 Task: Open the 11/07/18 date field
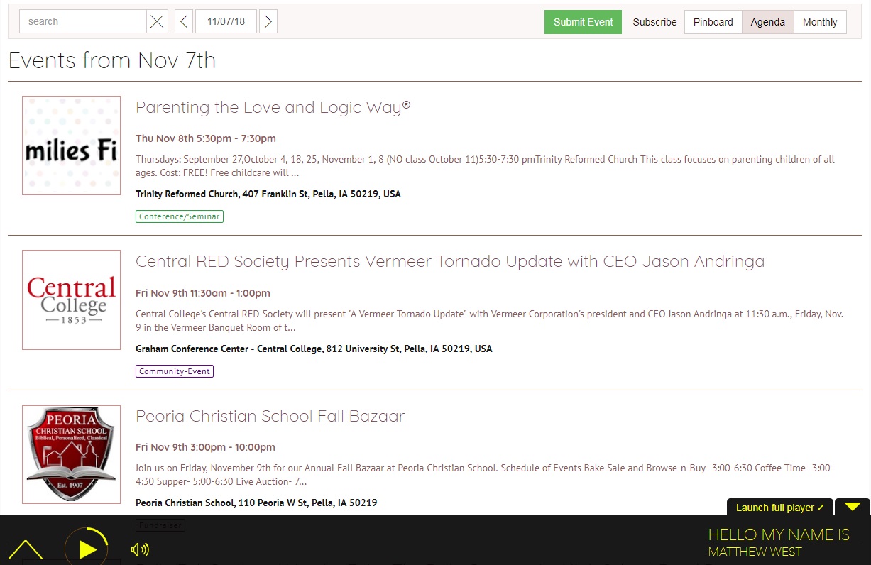pos(226,21)
